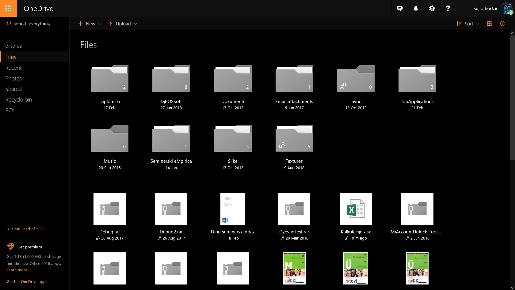The height and width of the screenshot is (290, 515).
Task: Click the search magnifier icon
Action: click(8, 23)
